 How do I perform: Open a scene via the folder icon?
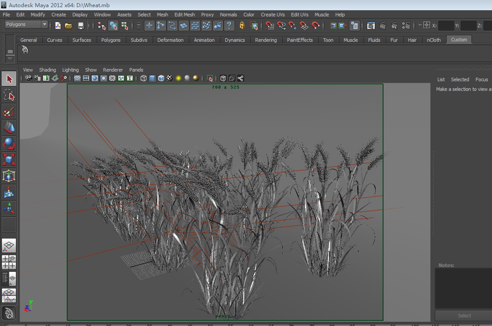(69, 26)
